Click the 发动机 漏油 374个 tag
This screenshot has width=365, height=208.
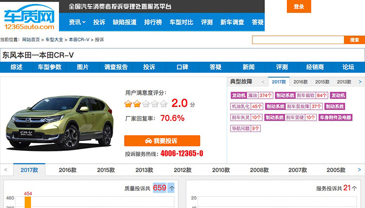pos(252,95)
